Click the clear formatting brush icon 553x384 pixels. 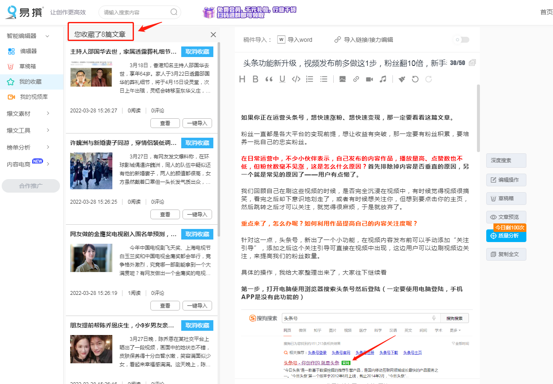pos(402,79)
